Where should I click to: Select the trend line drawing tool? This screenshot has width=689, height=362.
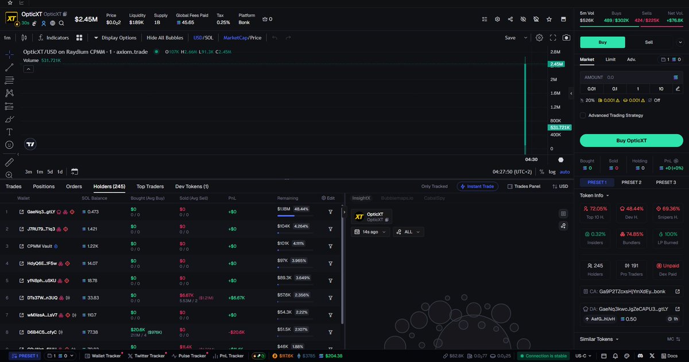pos(9,67)
